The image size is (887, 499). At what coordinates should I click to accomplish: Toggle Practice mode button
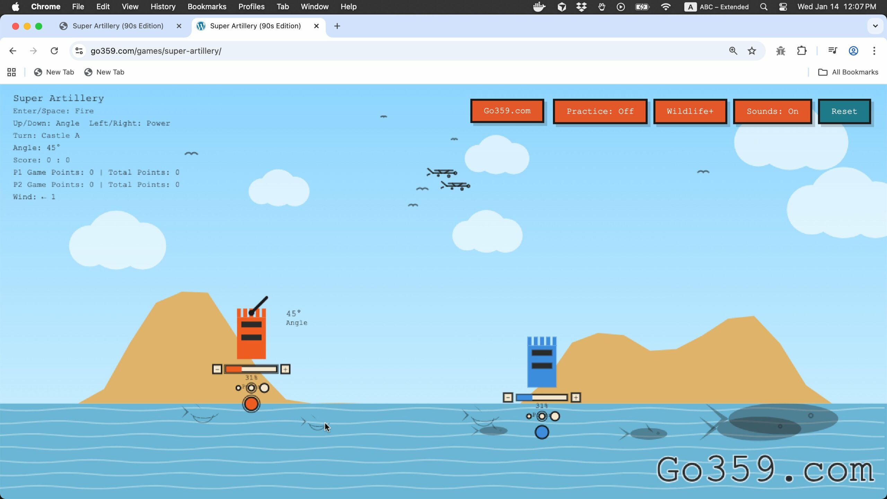click(600, 111)
